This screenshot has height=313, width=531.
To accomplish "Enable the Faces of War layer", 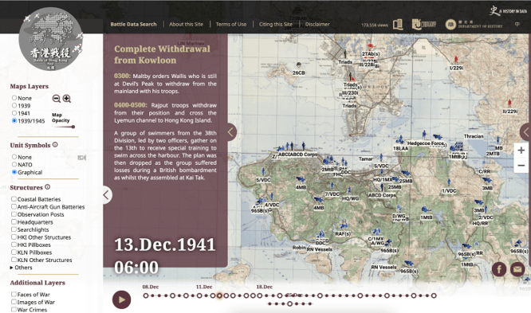I will click(14, 294).
